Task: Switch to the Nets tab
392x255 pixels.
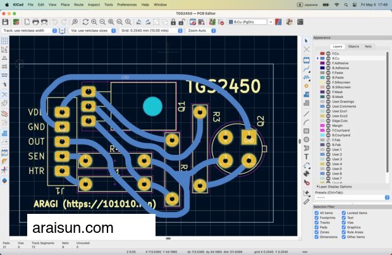Action: 368,47
